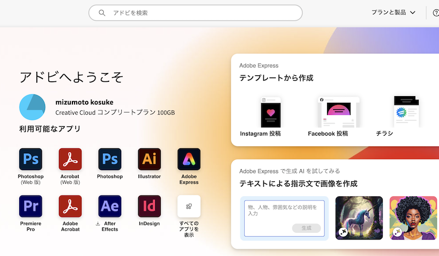Click the Instagram 投稿 label
439x256 pixels.
[260, 133]
